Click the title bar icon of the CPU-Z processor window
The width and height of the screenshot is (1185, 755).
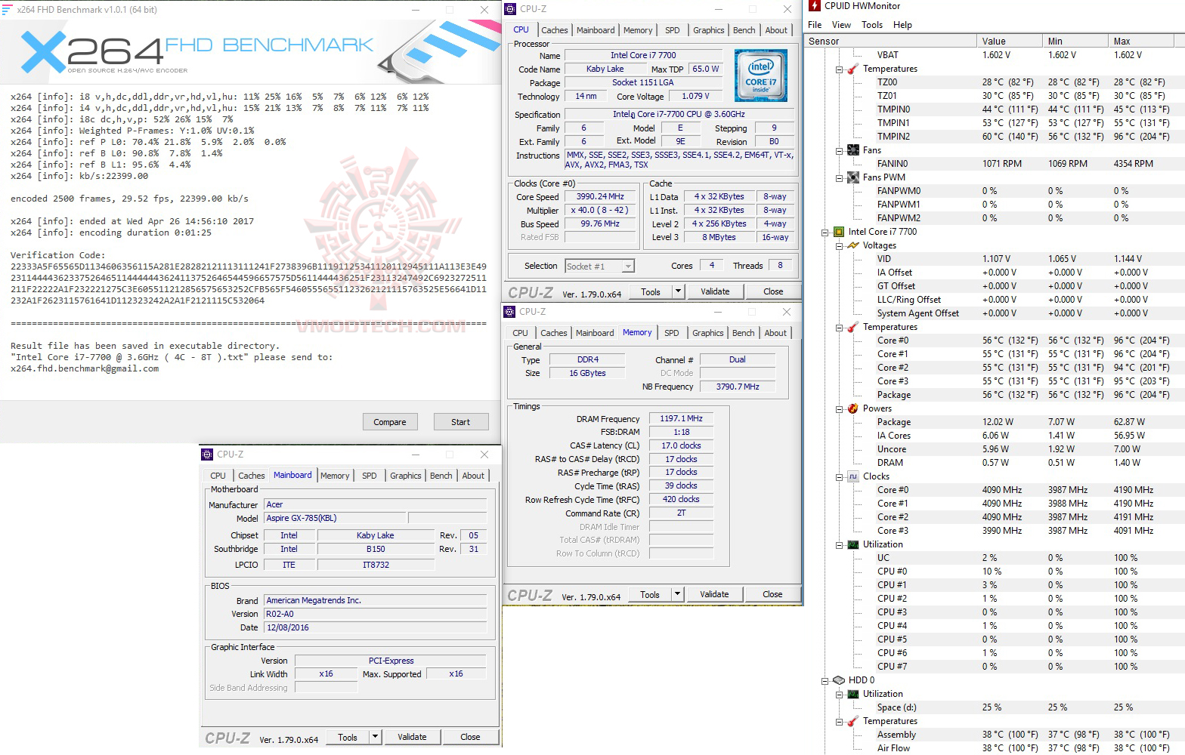(x=511, y=9)
